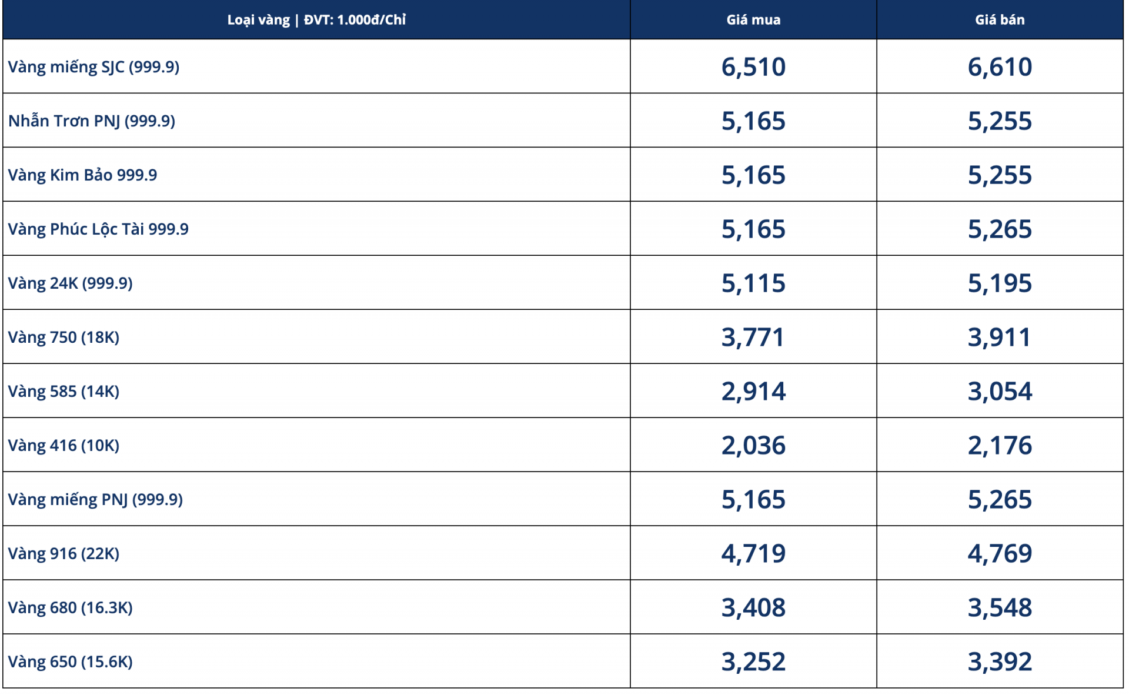This screenshot has width=1129, height=695.
Task: Select the 24K sell price 5,195
Action: 1000,283
